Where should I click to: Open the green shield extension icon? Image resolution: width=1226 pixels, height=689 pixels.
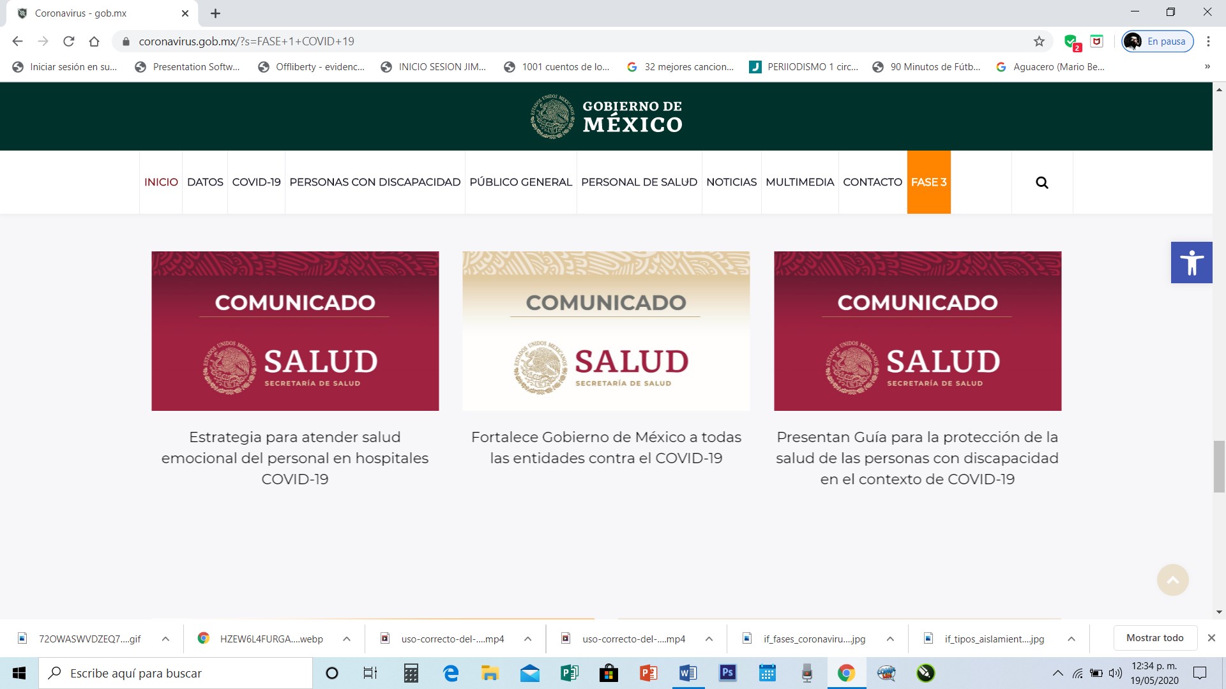1071,42
